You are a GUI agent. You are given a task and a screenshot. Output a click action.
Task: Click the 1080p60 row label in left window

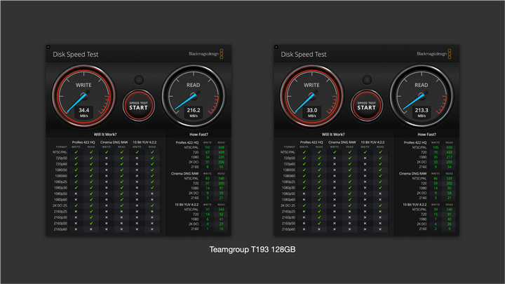(x=60, y=200)
